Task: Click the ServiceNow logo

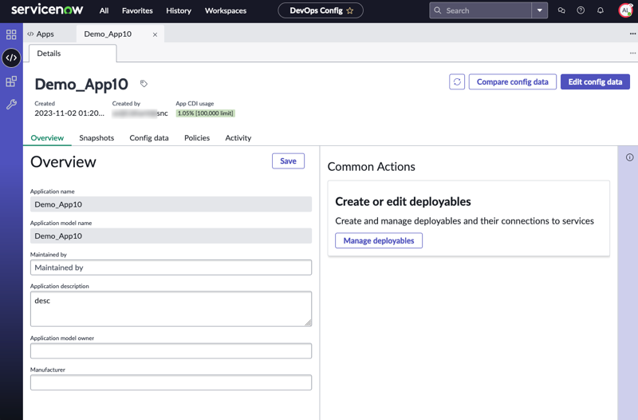Action: [47, 10]
